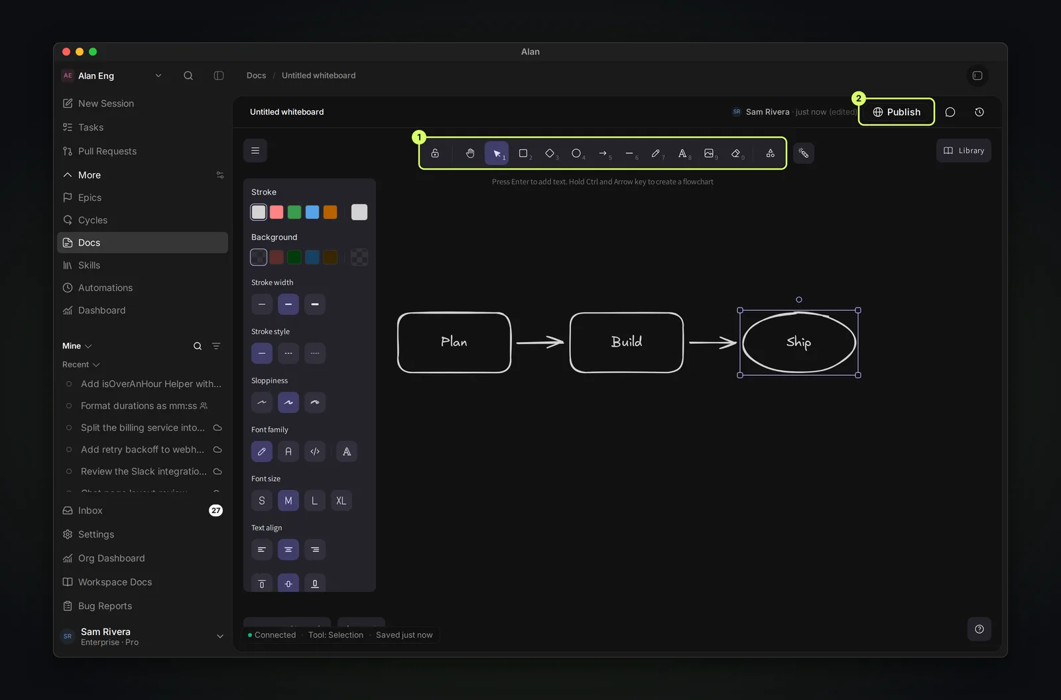Select the Line tool
This screenshot has height=700, width=1061.
[629, 153]
